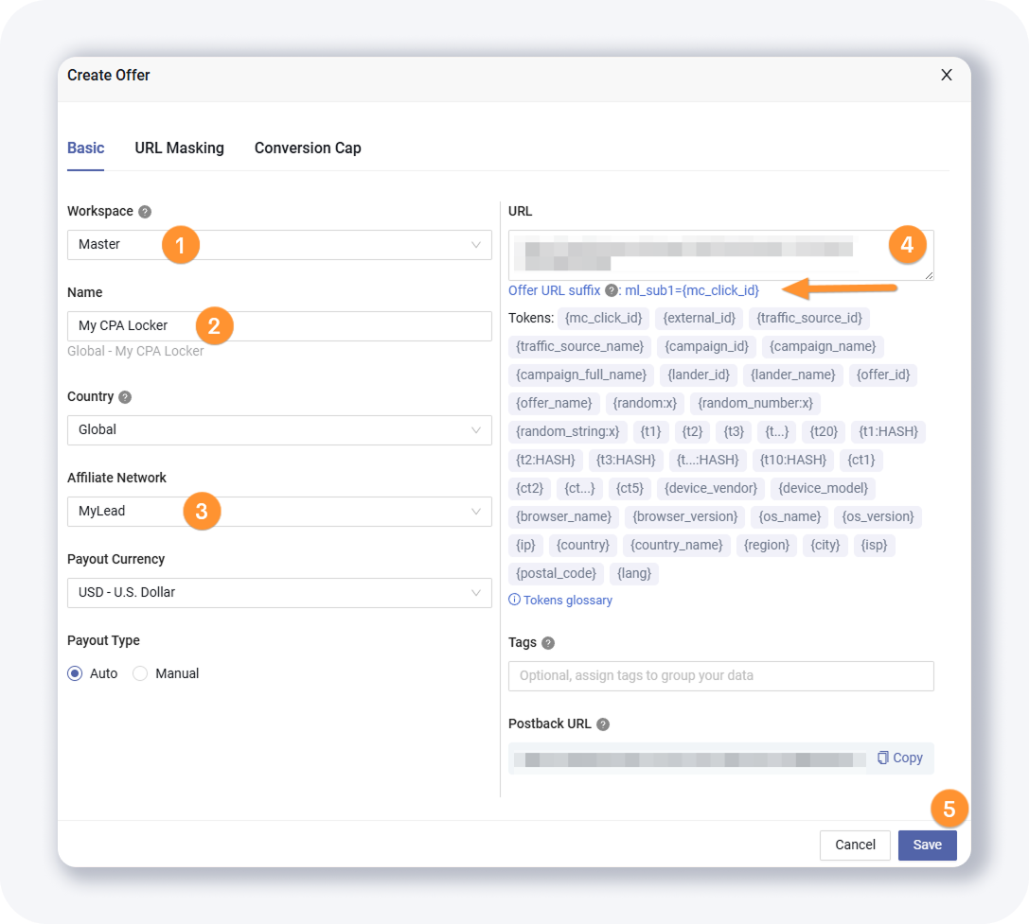
Task: Click the Tags input field
Action: tap(720, 676)
